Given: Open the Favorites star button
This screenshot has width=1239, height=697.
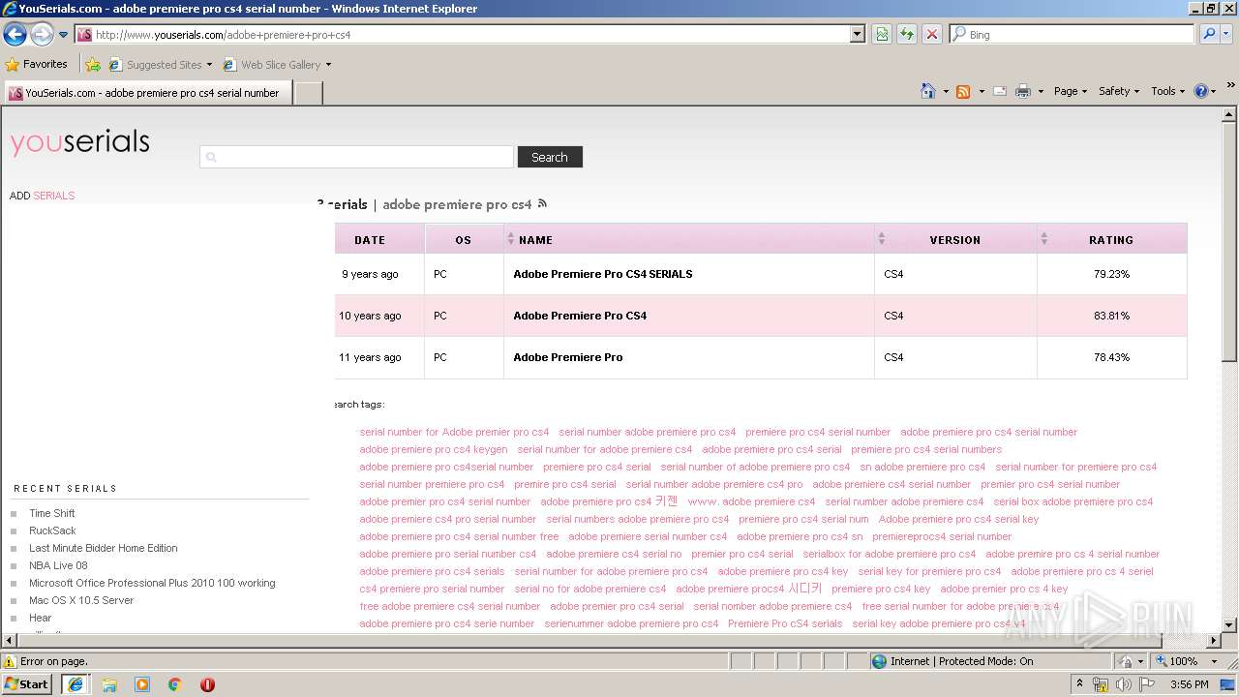Looking at the screenshot, I should click(37, 64).
